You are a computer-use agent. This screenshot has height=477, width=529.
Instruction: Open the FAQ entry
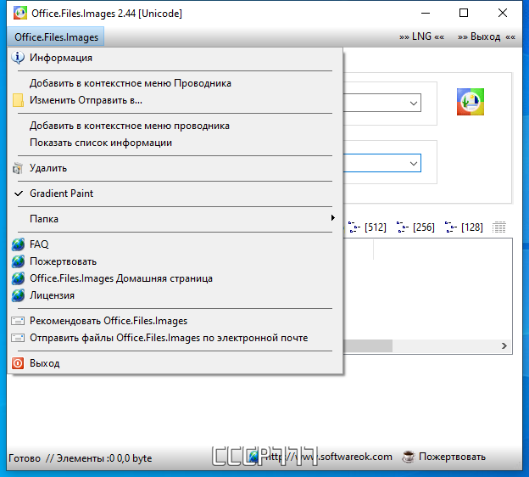point(175,244)
